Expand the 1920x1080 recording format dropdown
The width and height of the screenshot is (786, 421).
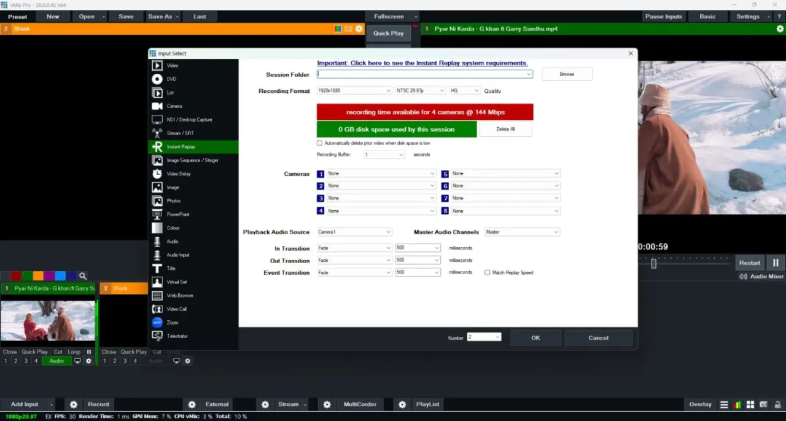[388, 90]
